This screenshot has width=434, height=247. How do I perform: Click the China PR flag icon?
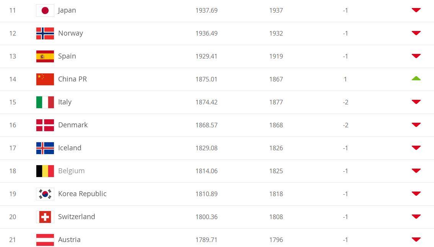pos(45,80)
